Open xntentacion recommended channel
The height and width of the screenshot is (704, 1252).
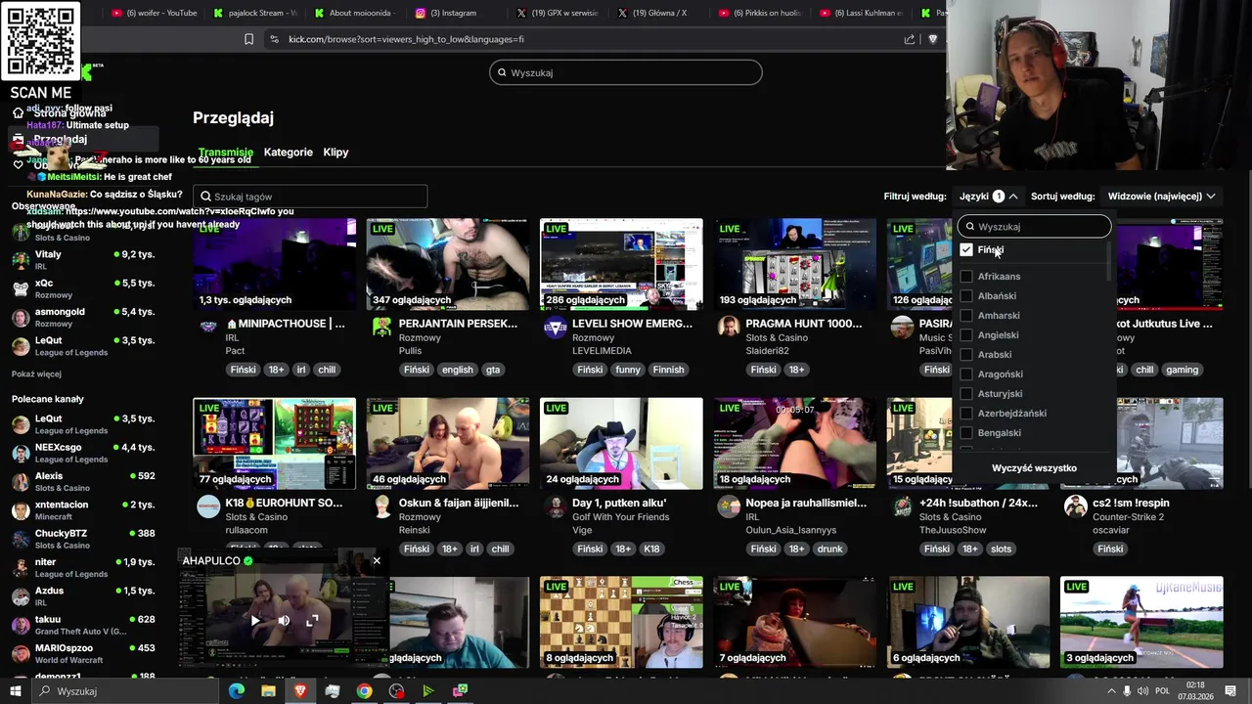[83, 510]
